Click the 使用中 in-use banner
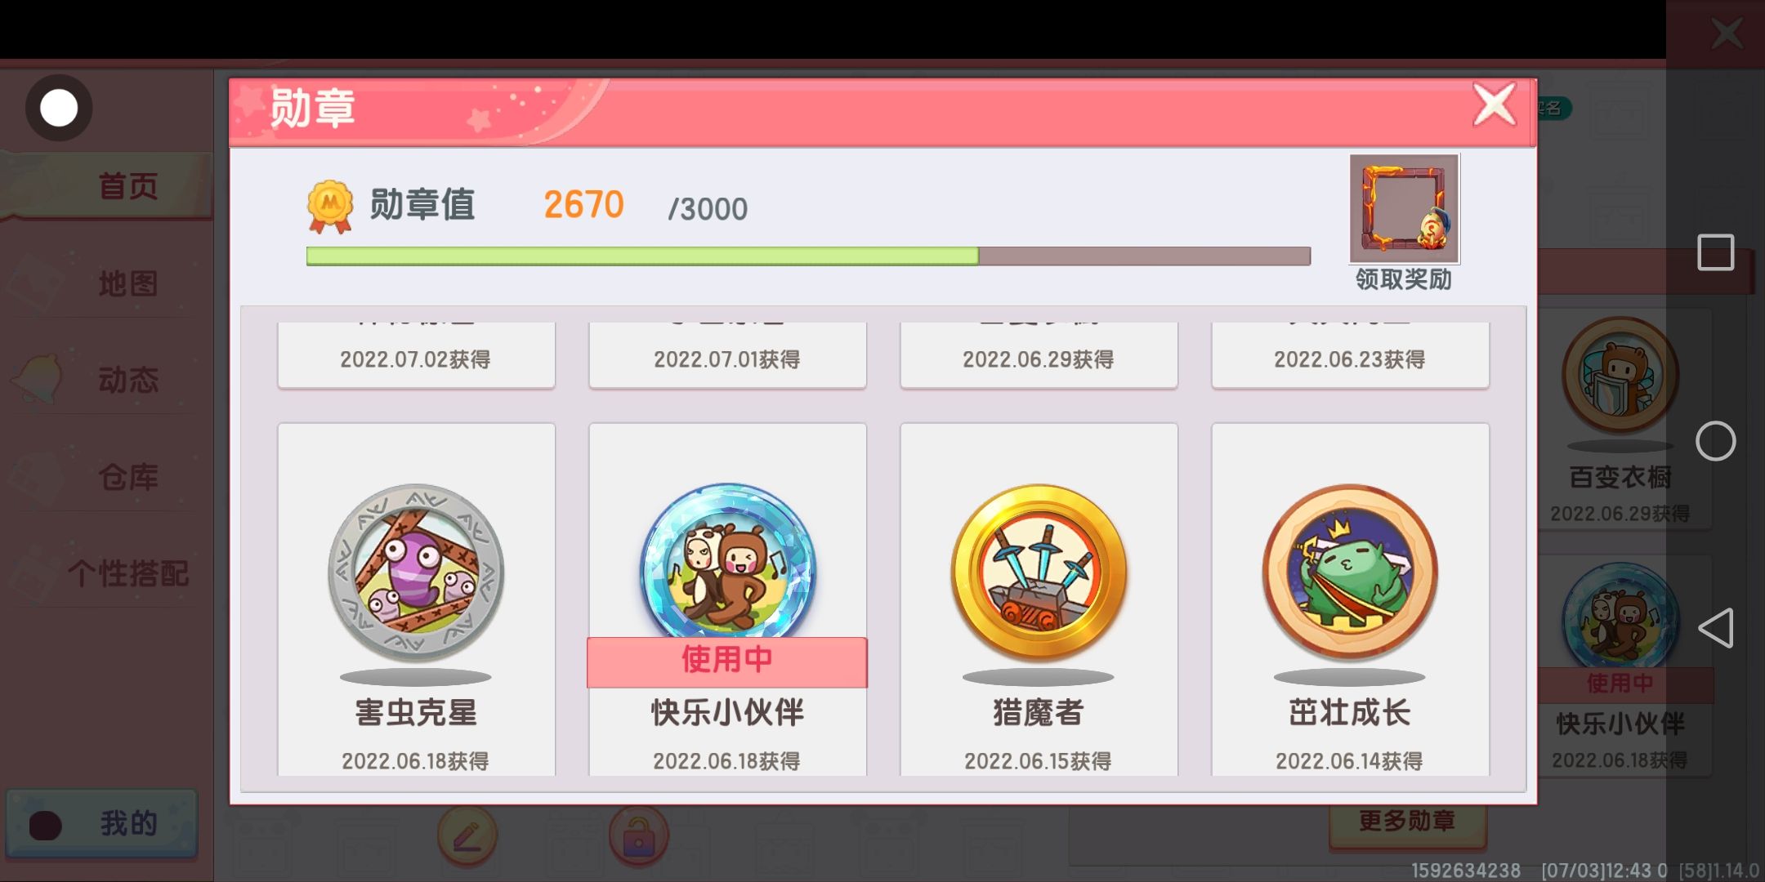The width and height of the screenshot is (1765, 882). 727,661
